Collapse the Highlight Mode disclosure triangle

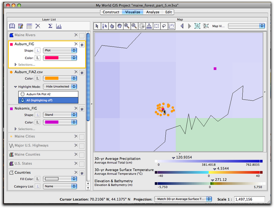(x=15, y=87)
